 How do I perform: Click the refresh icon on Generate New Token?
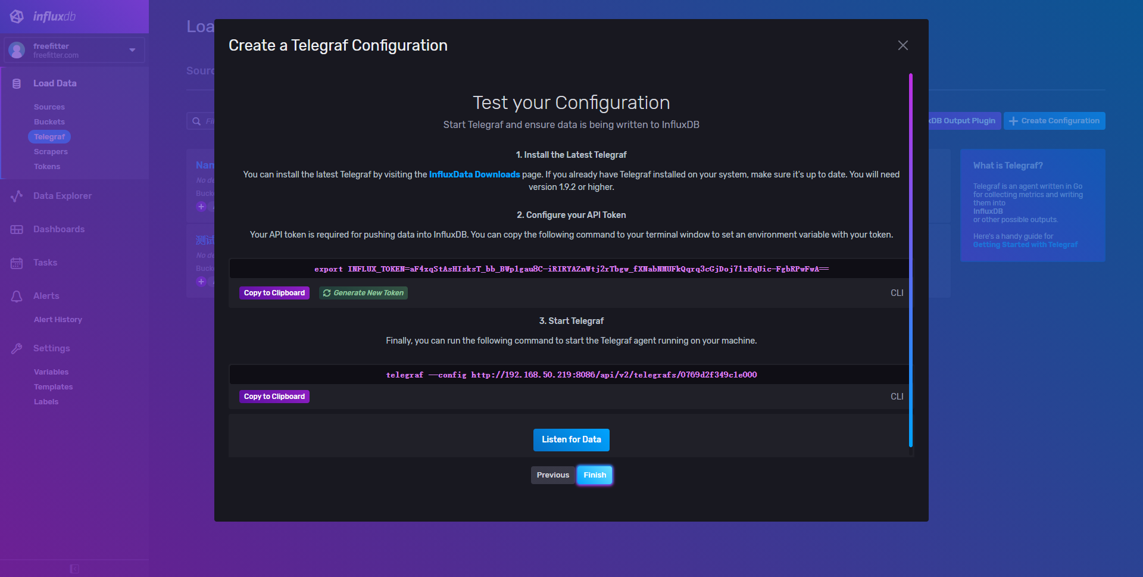click(x=327, y=293)
